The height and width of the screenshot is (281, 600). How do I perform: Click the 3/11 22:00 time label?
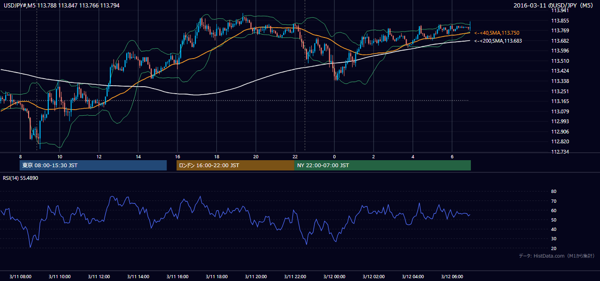295,277
